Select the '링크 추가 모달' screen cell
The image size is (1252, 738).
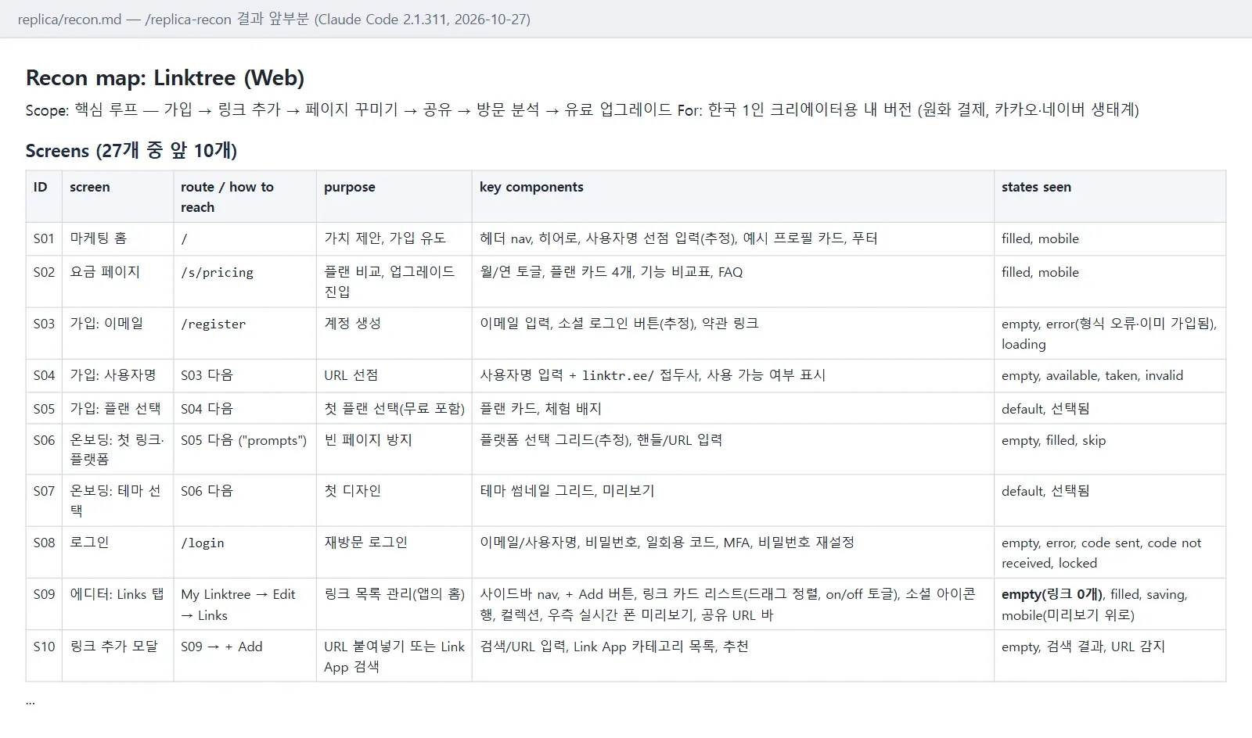click(118, 656)
